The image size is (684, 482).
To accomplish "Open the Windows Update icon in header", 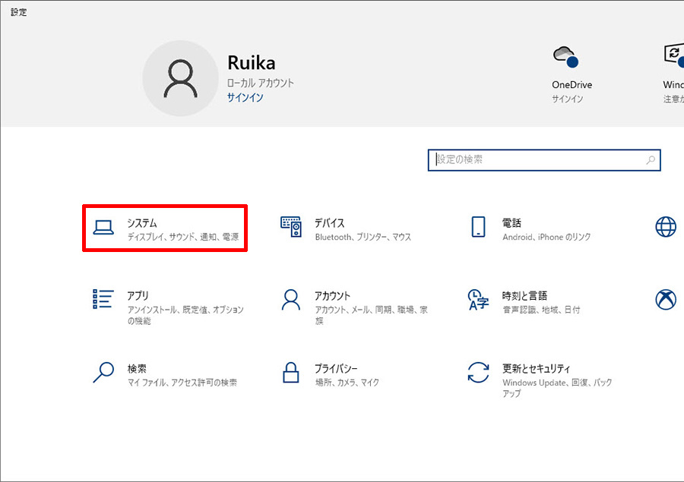I will coord(673,55).
